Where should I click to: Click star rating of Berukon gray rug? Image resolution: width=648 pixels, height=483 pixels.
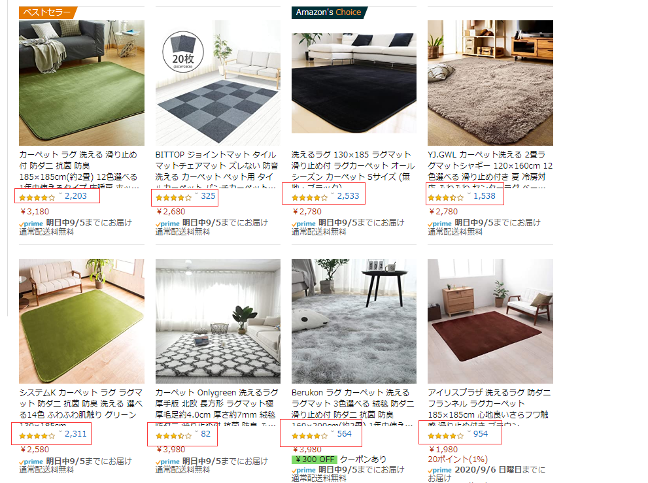point(309,435)
